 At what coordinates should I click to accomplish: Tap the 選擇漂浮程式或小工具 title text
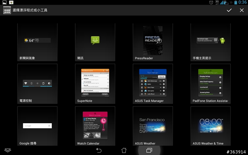(30, 10)
